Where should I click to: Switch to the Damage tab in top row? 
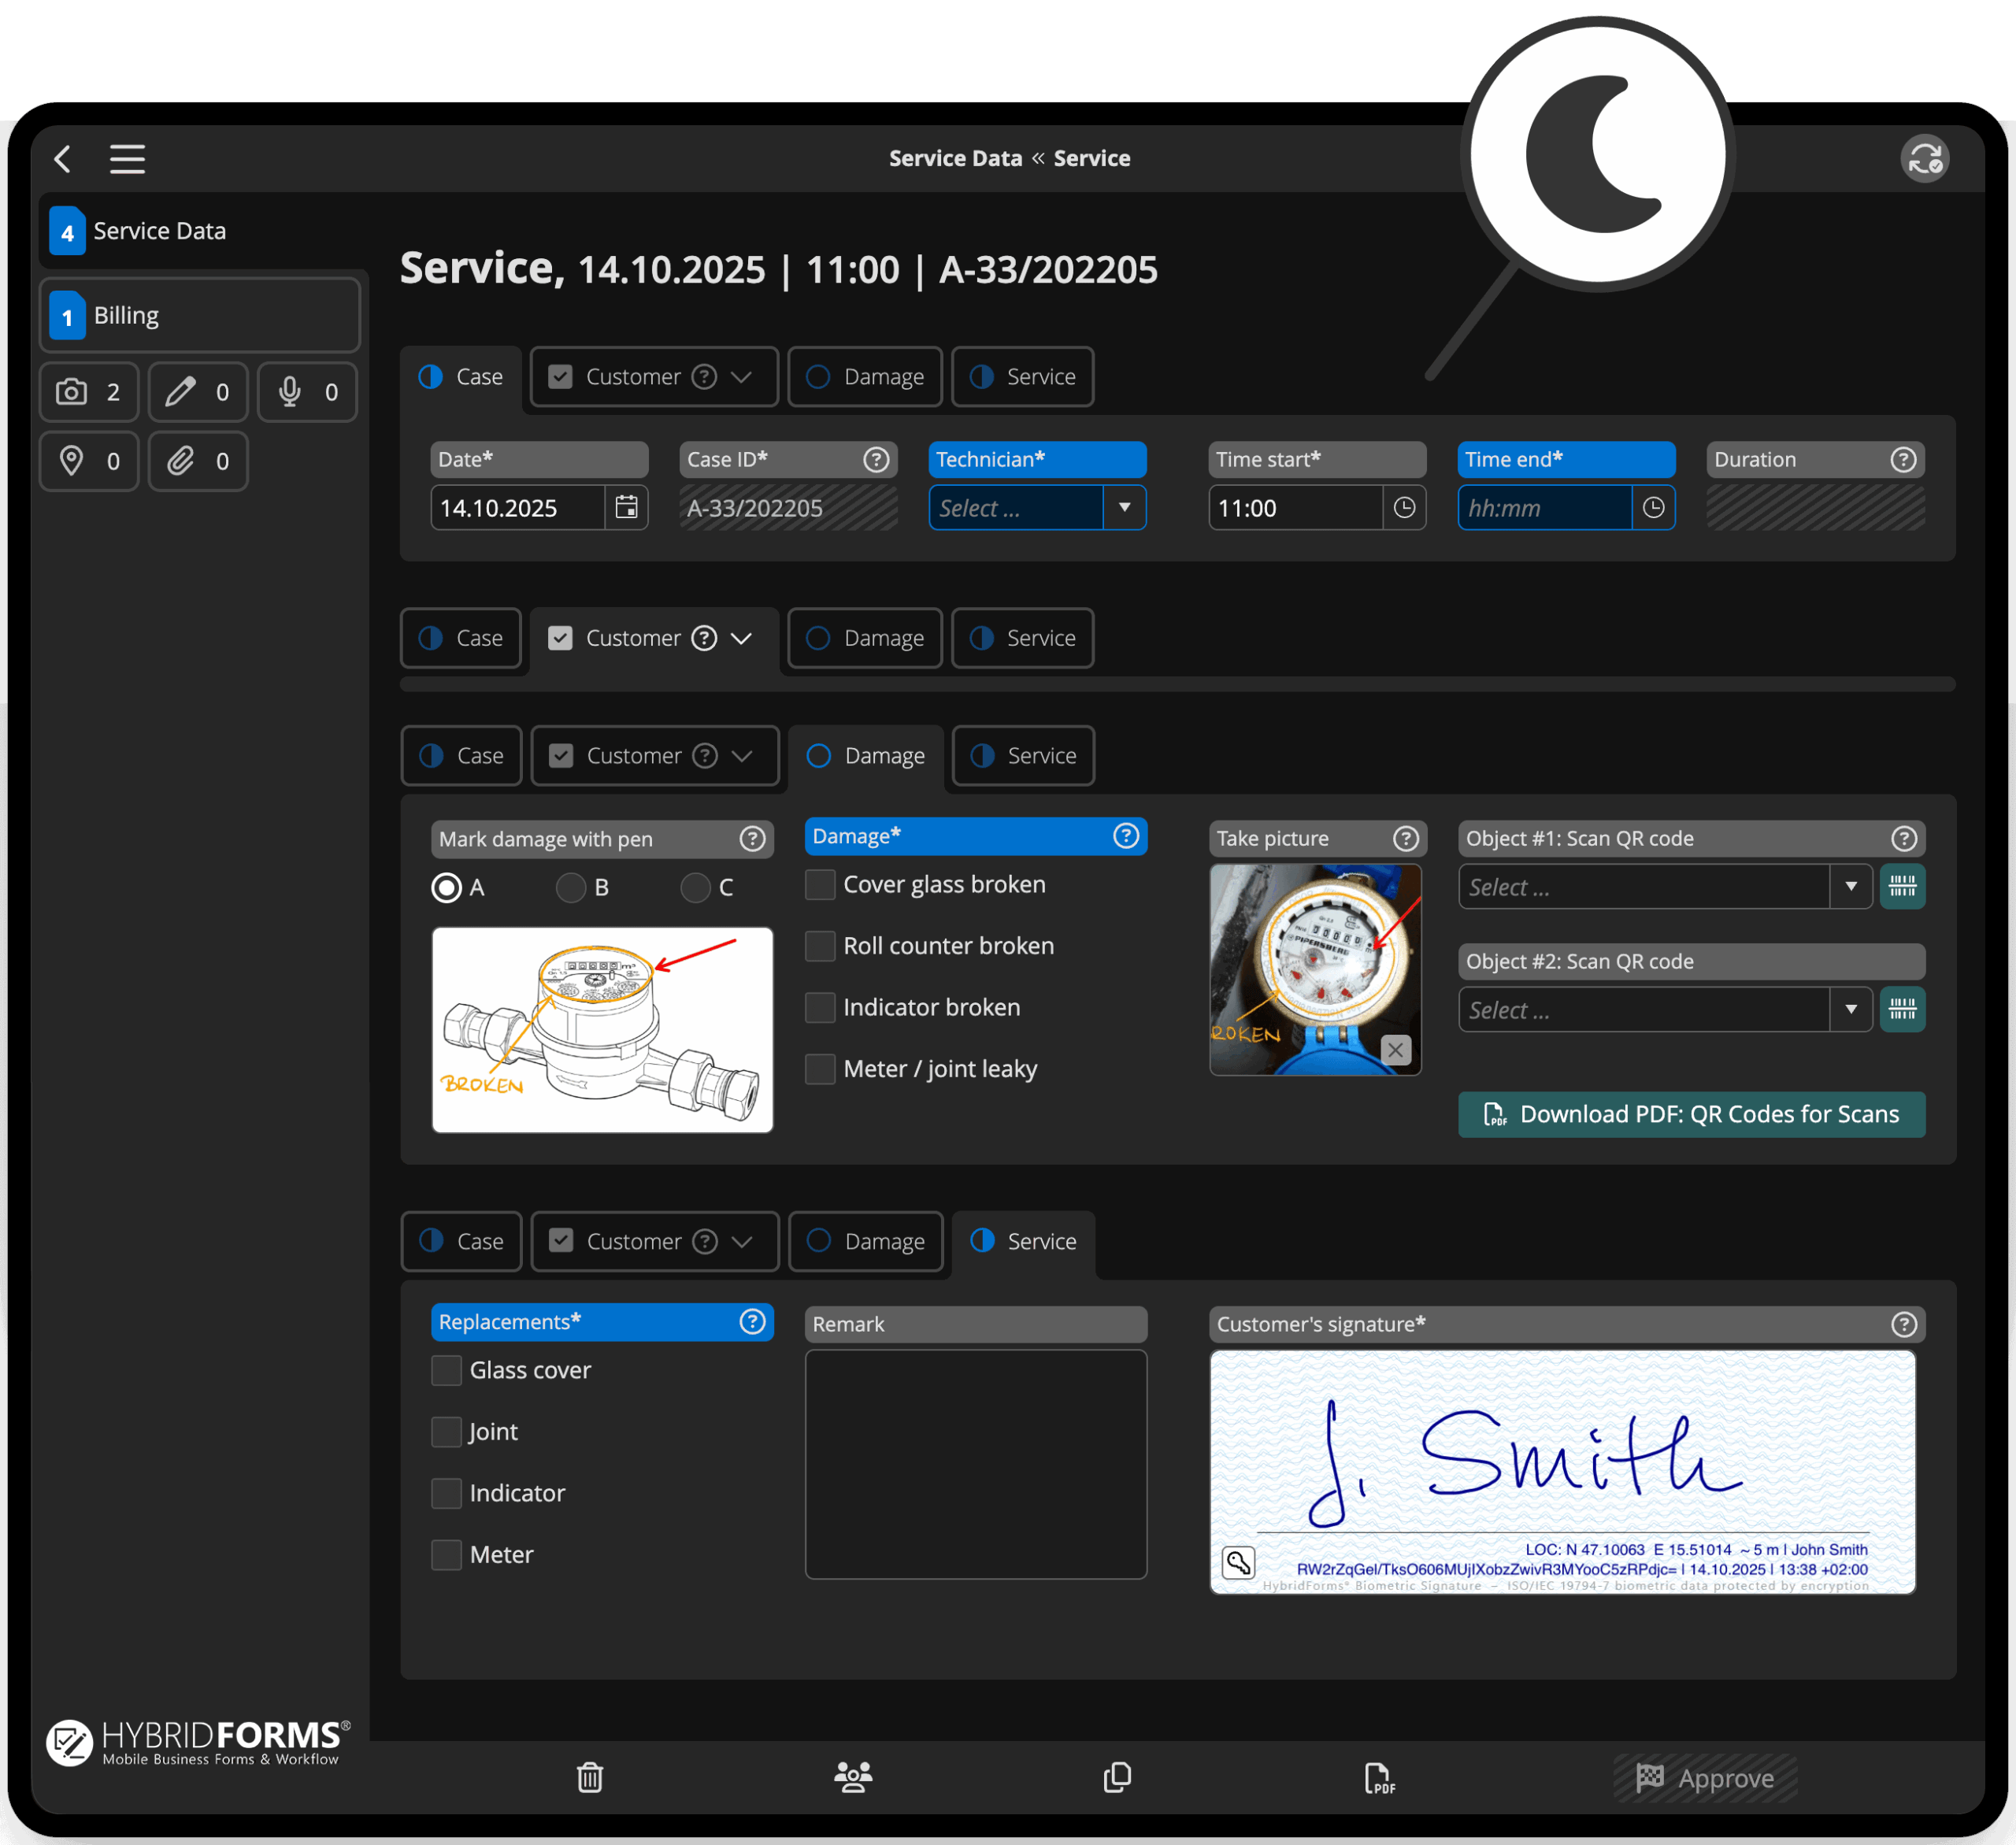[865, 377]
